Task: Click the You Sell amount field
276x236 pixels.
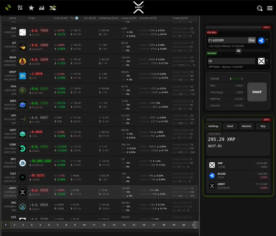Action: point(228,40)
